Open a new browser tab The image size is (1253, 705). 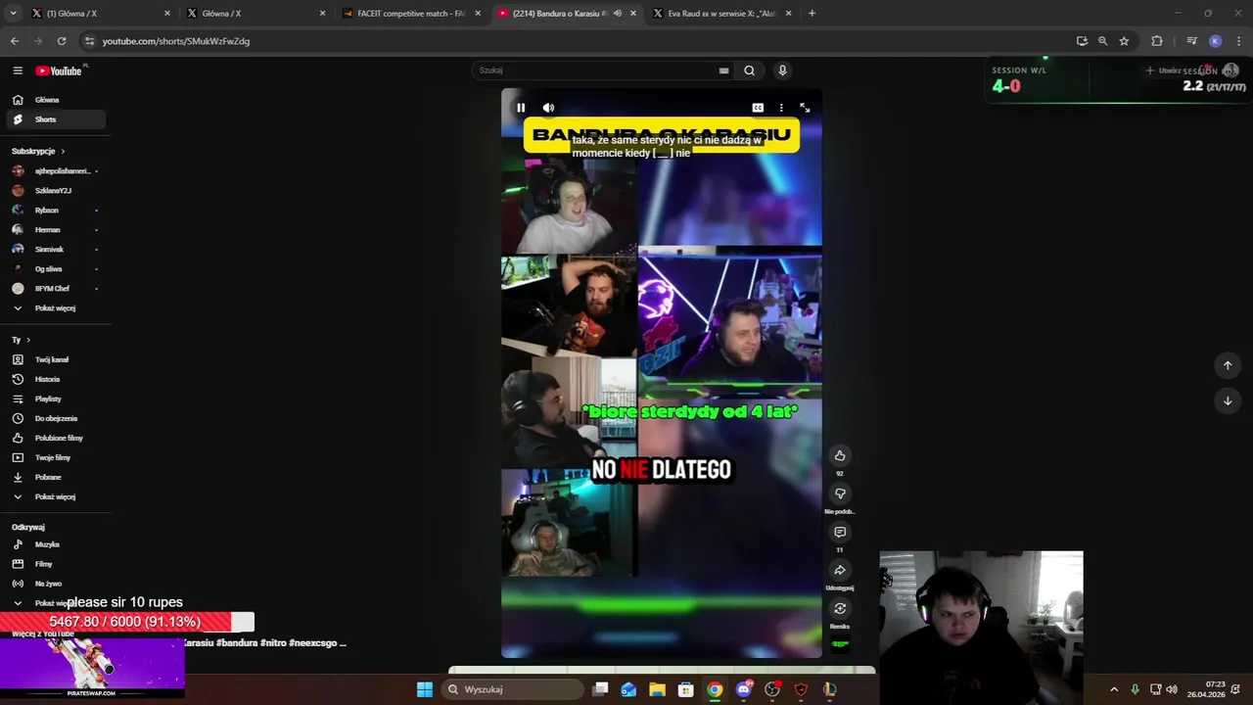pyautogui.click(x=812, y=14)
